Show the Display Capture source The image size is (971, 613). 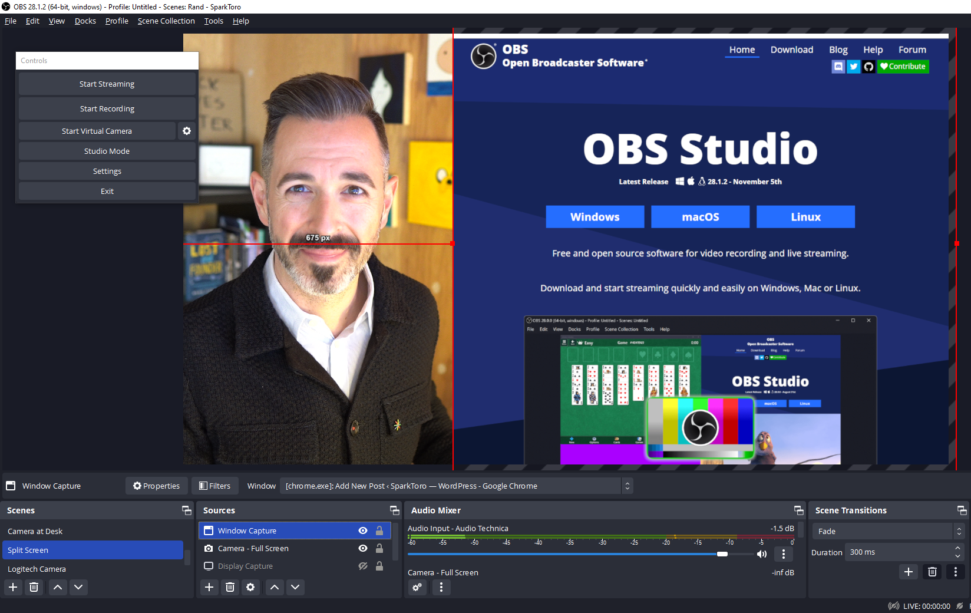pyautogui.click(x=363, y=566)
